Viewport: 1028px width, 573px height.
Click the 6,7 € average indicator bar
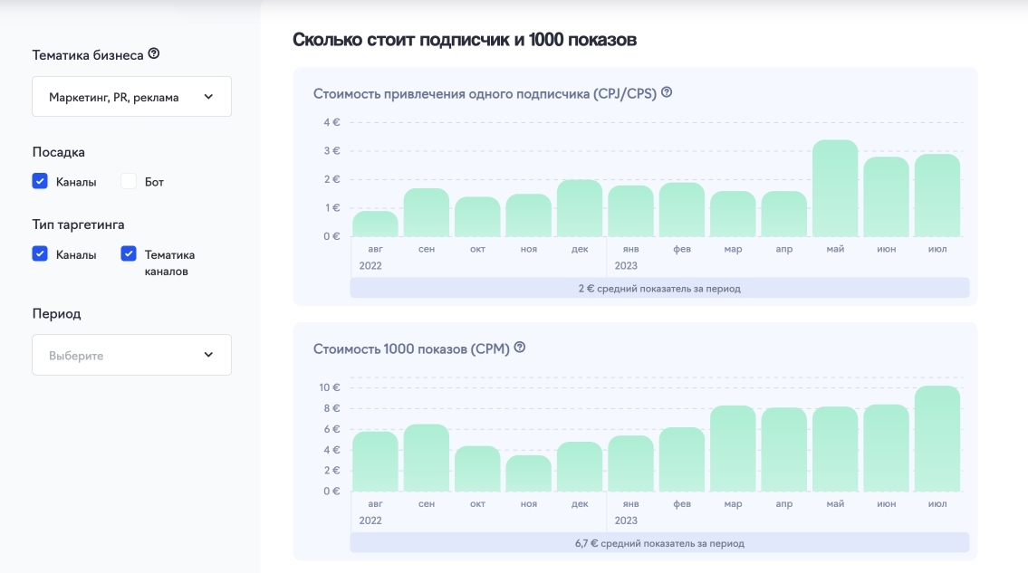click(x=658, y=542)
